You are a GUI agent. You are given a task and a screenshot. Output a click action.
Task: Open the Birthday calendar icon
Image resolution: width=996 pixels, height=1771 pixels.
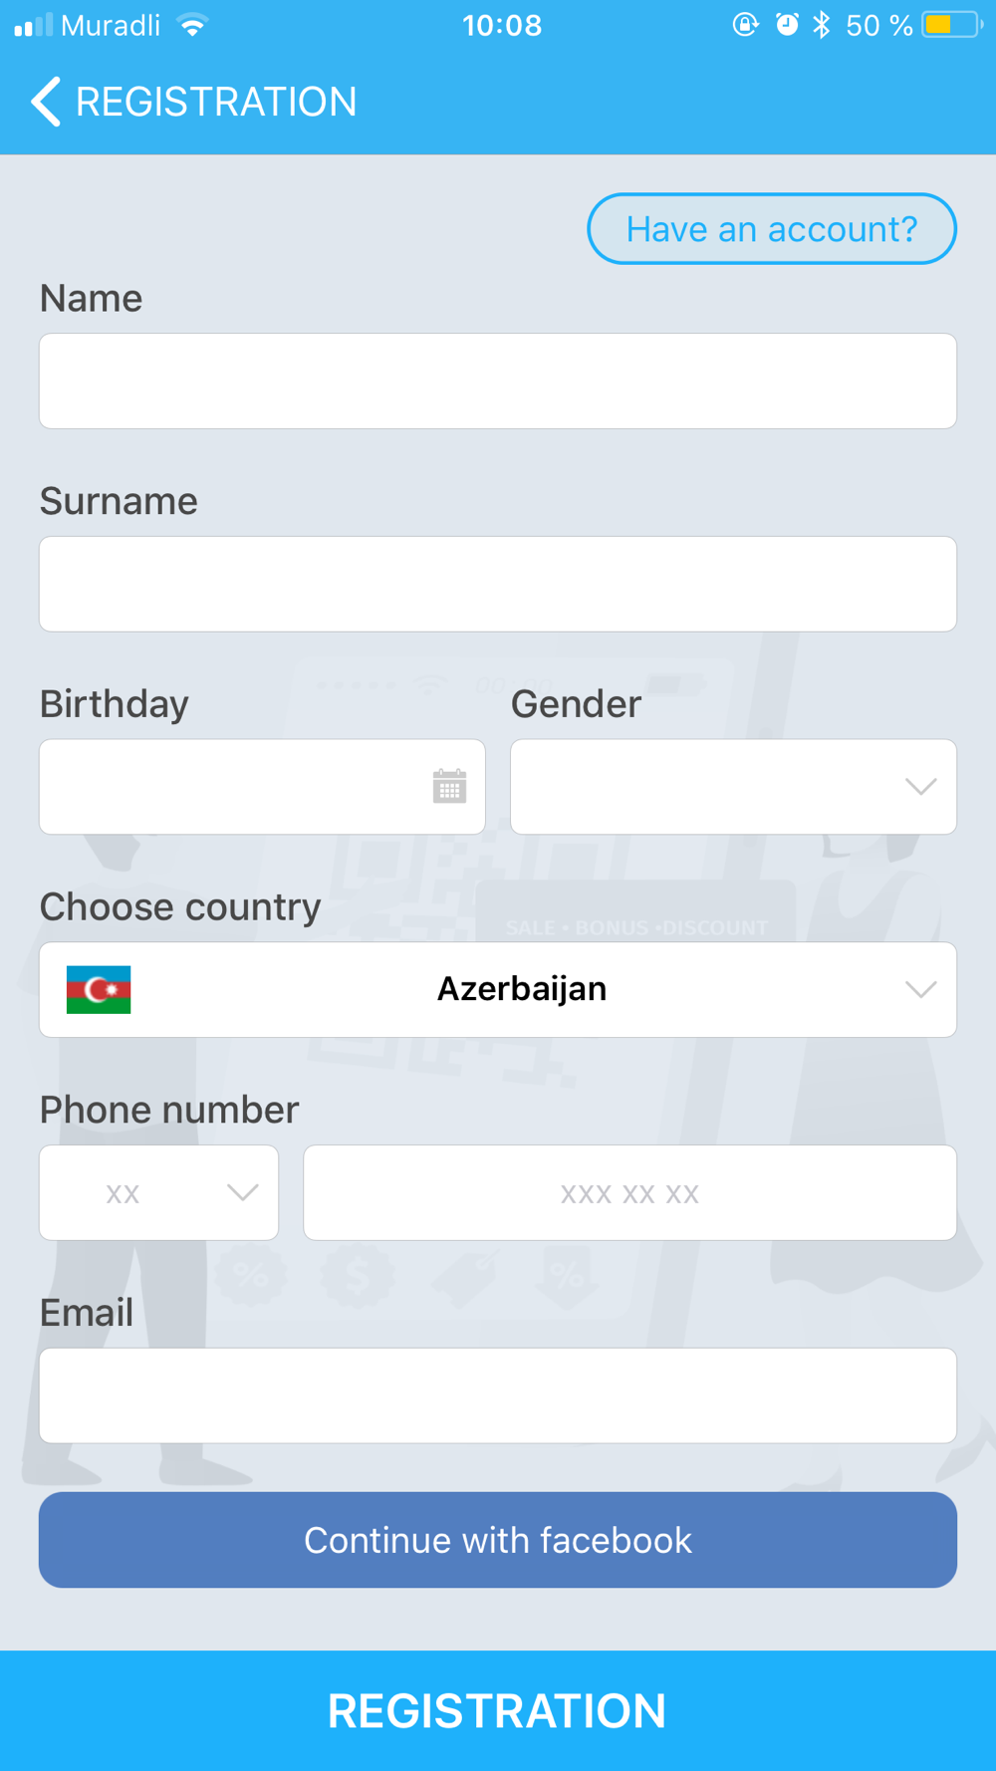click(x=449, y=786)
